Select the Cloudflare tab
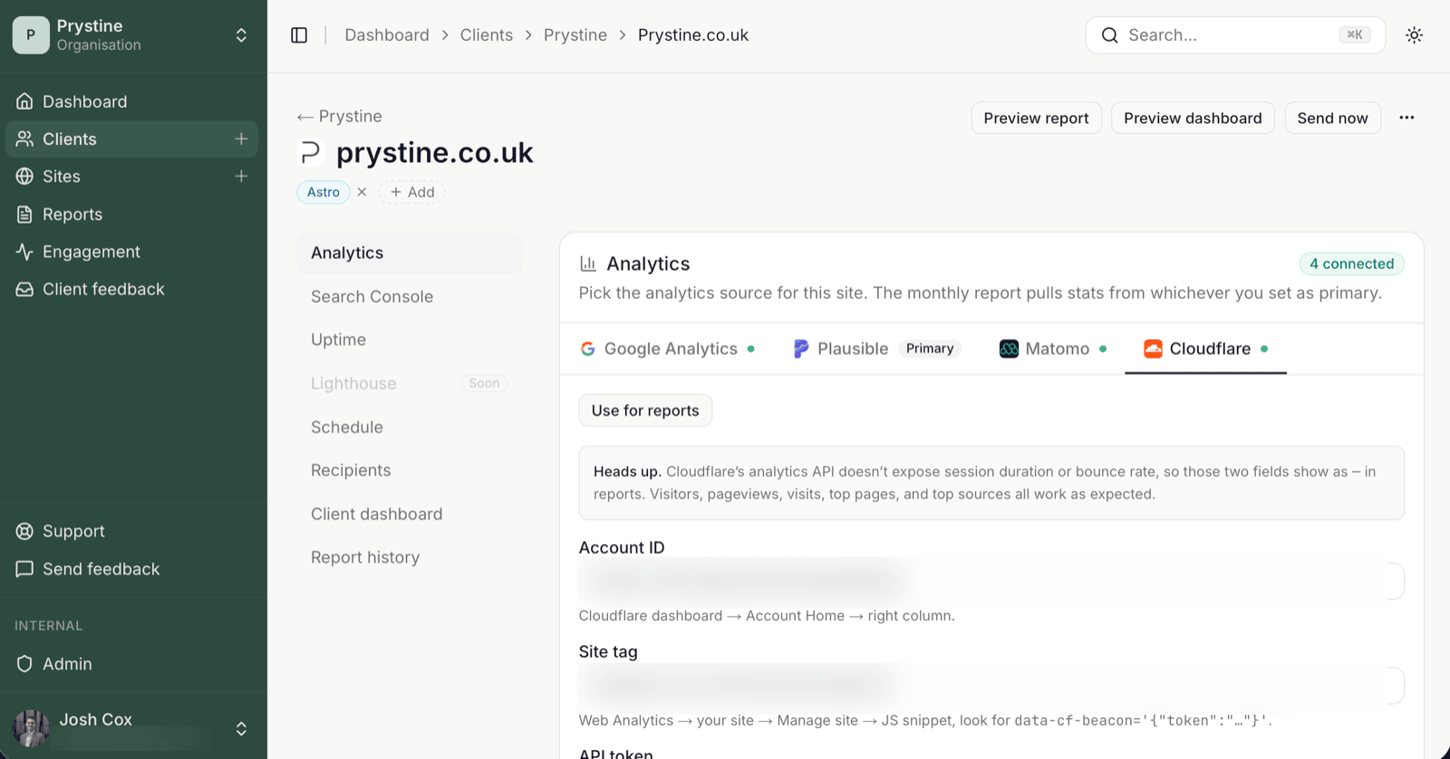This screenshot has height=759, width=1450. [x=1205, y=349]
